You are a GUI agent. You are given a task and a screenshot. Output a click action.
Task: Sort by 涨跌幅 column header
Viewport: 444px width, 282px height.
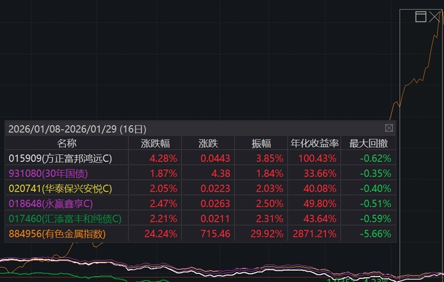[x=156, y=144]
